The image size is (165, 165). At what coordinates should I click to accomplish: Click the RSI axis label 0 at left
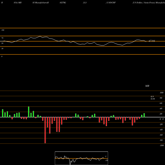pyautogui.click(x=2, y=56)
